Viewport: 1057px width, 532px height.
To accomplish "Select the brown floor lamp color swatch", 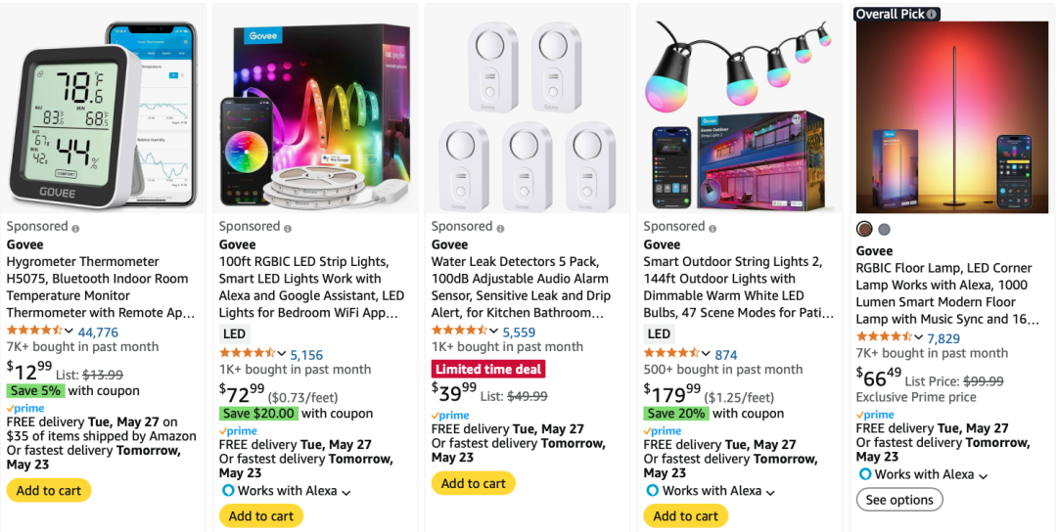I will tap(864, 229).
